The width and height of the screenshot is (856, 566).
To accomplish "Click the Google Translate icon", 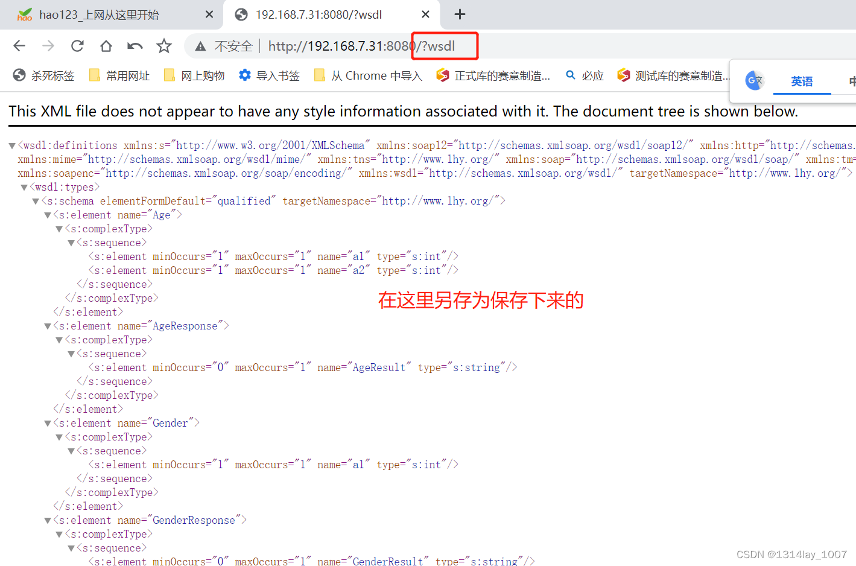I will click(x=754, y=80).
